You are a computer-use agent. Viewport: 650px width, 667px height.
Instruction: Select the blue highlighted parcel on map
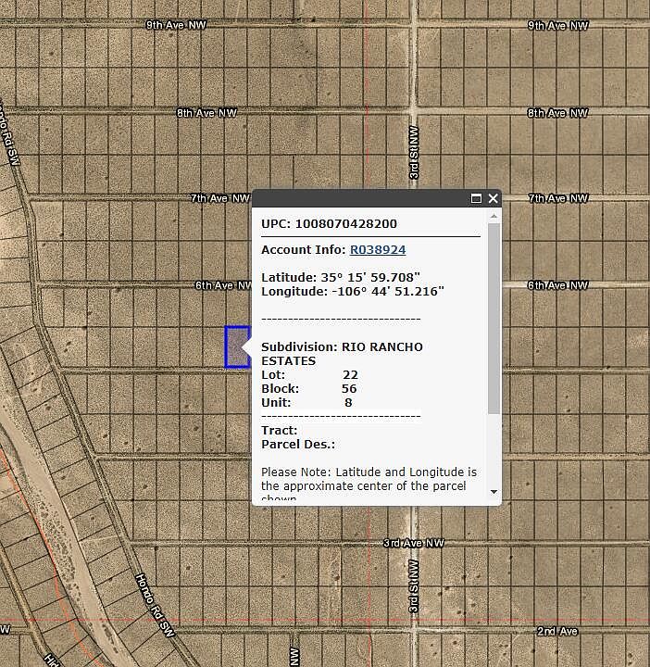[x=235, y=346]
